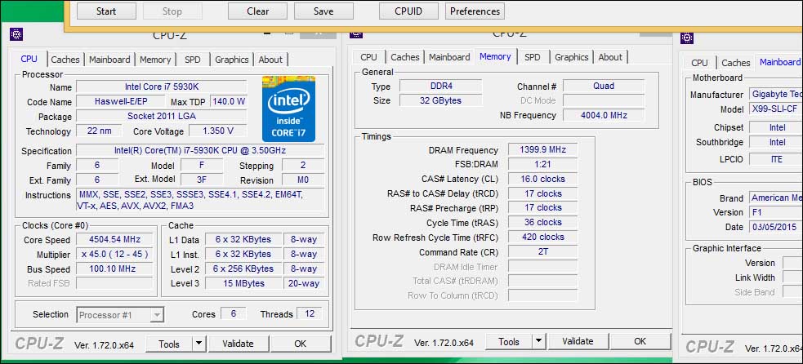Click Row Refresh Cycle Time value 420 clocks
The width and height of the screenshot is (803, 364).
tap(542, 237)
